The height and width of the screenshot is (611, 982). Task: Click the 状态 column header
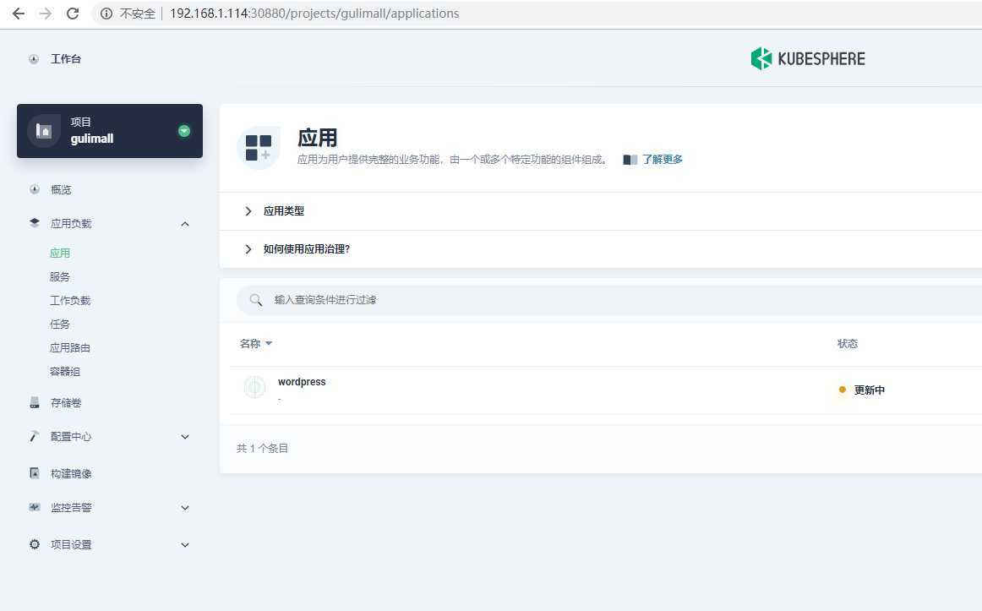(848, 343)
